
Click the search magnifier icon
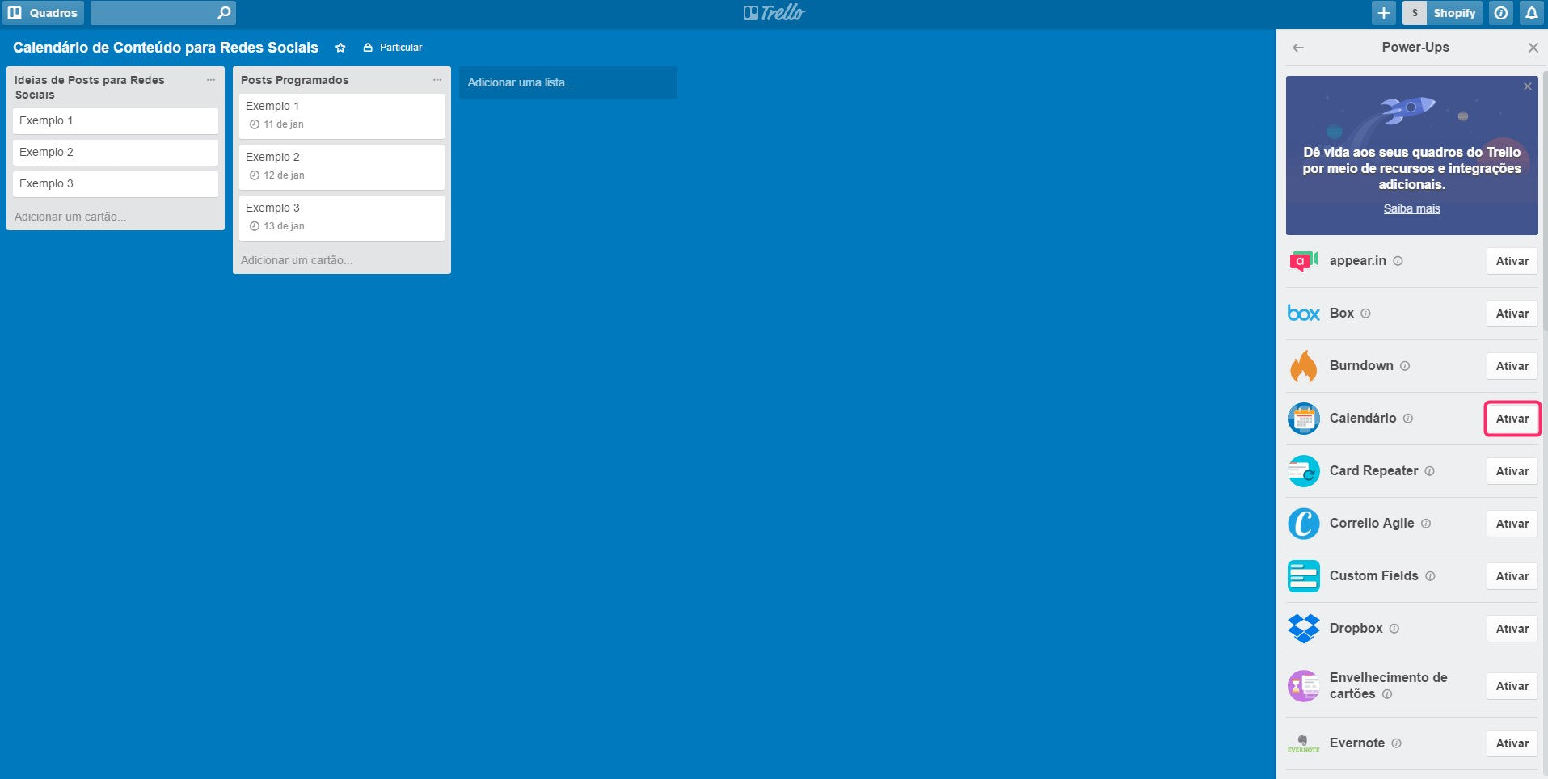pos(224,13)
